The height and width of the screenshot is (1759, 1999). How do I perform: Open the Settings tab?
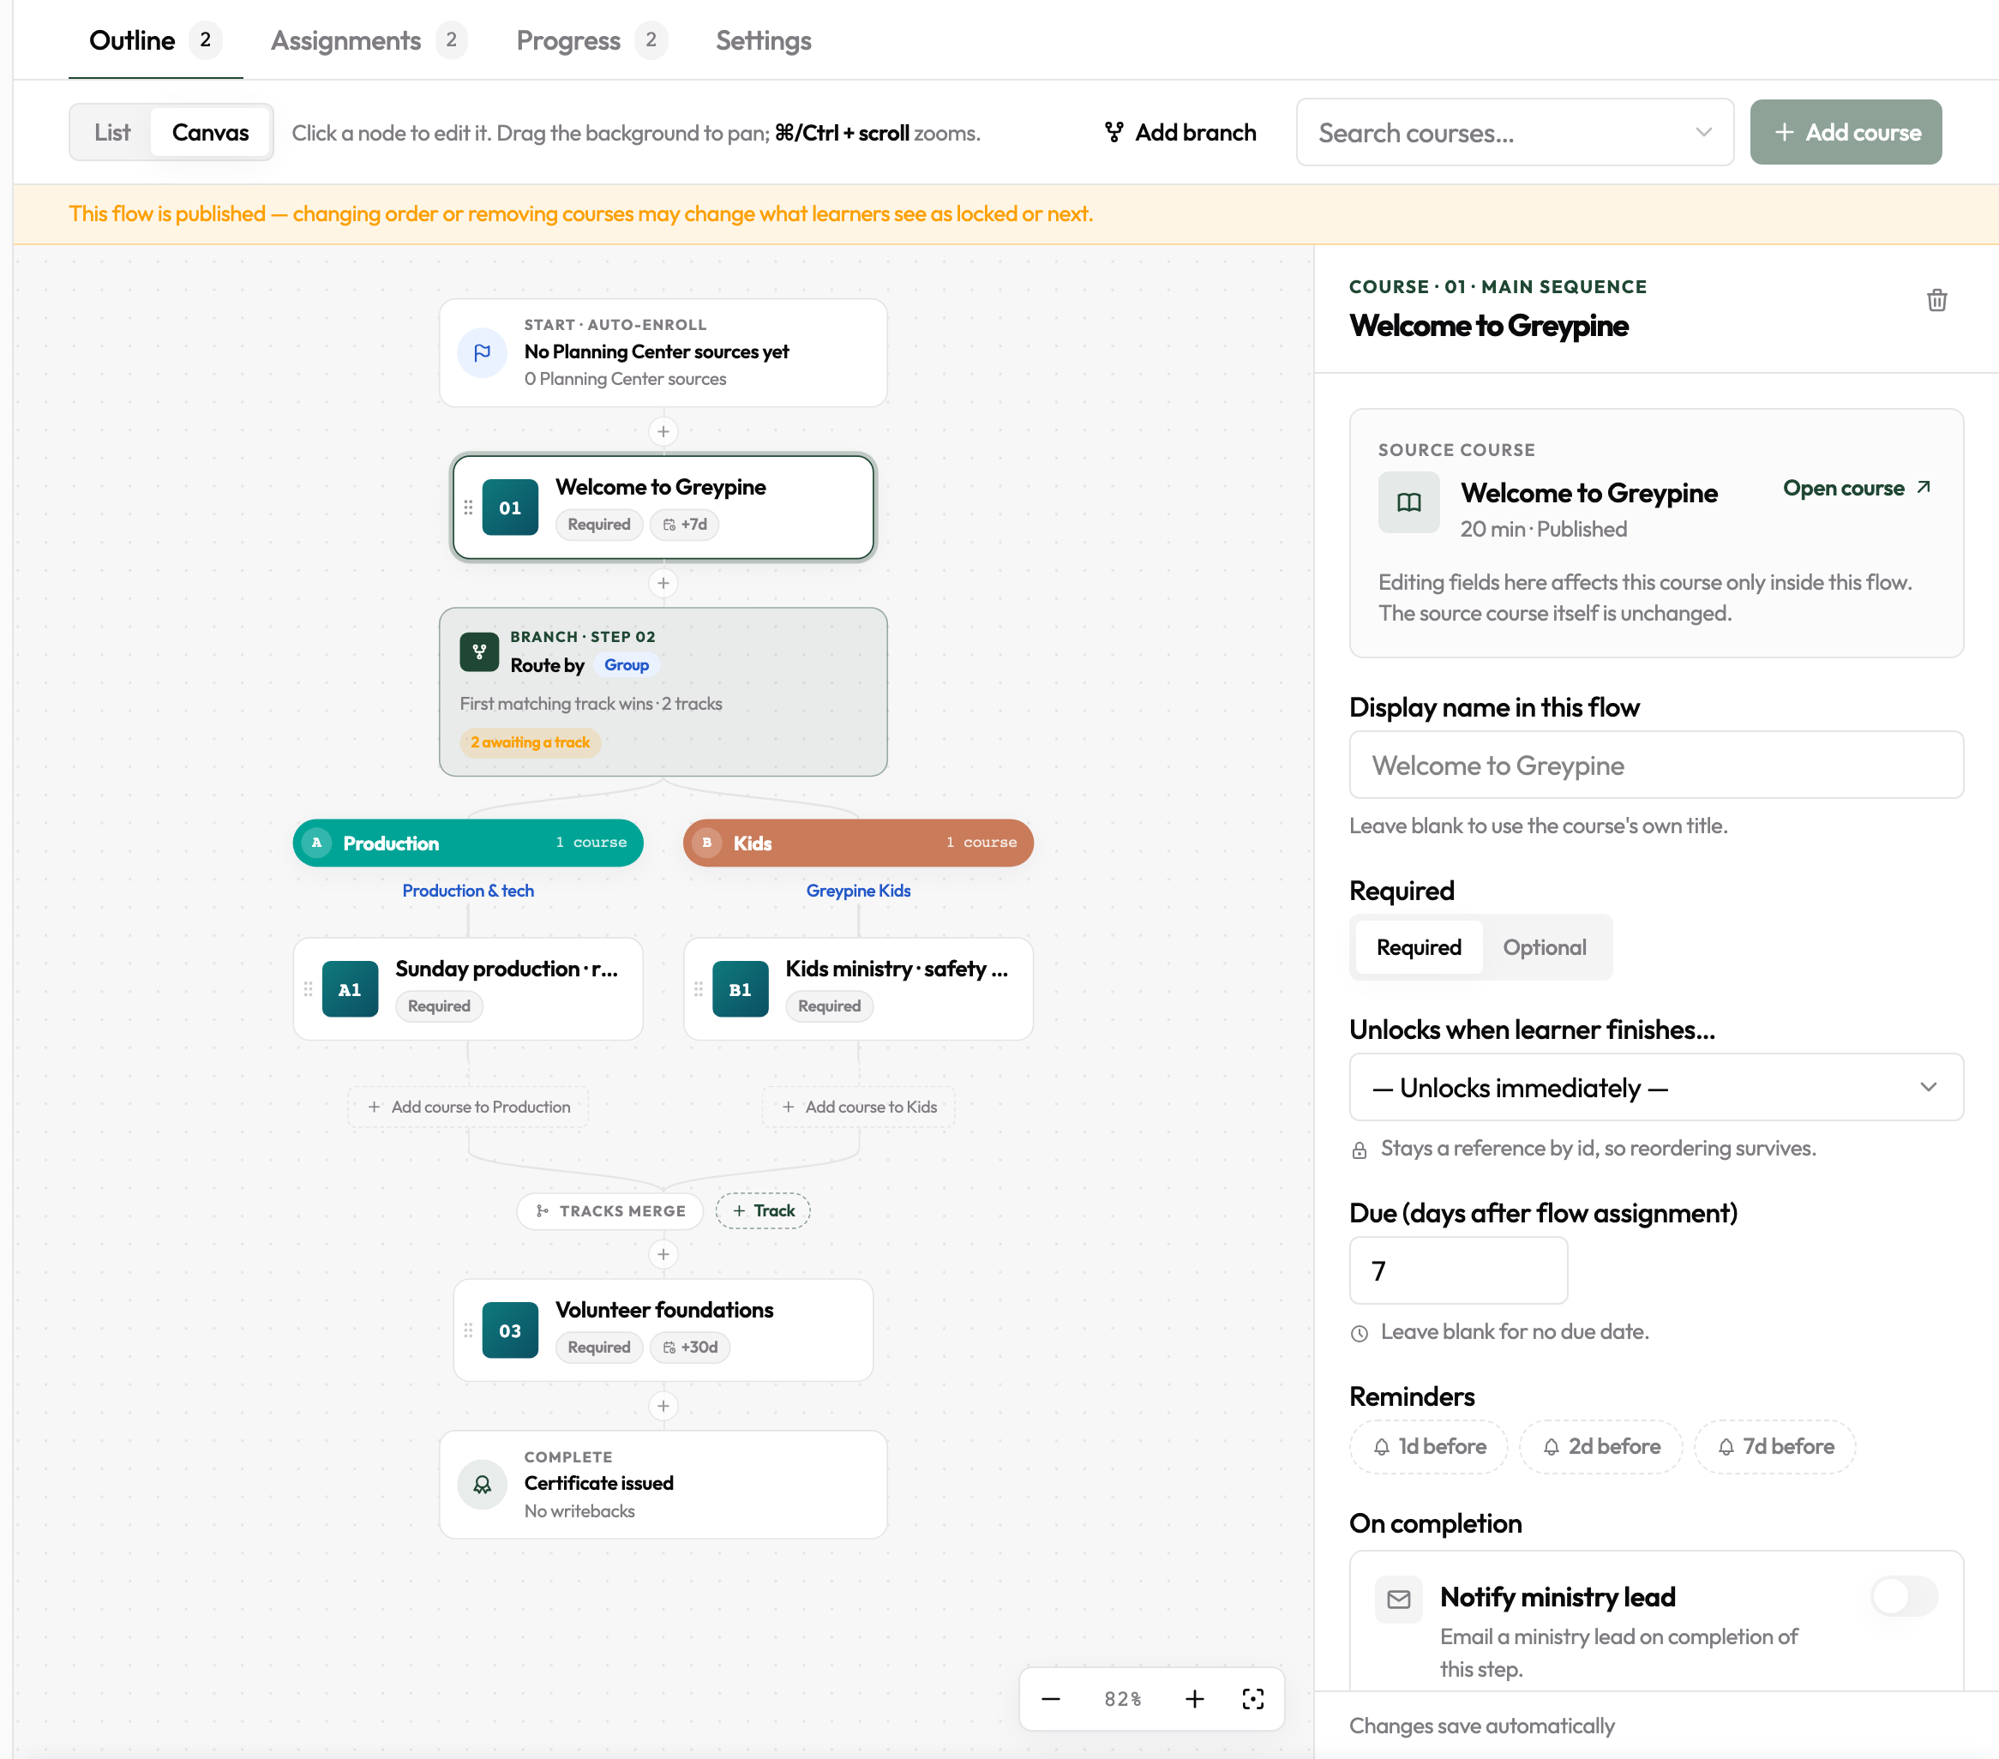(x=764, y=40)
